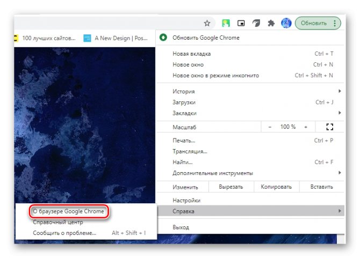
Task: Click the Вырезать cut button
Action: [231, 187]
